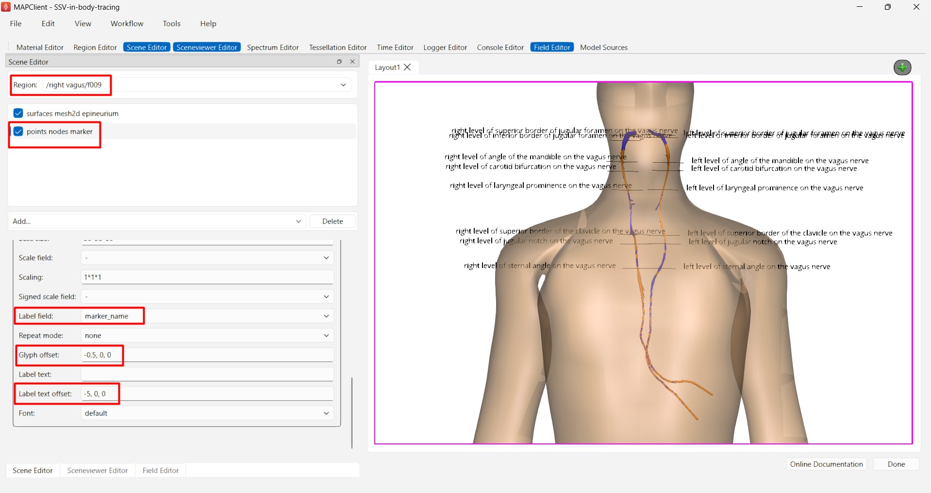Open the Edit menu
Screen dimensions: 931x493
48,23
